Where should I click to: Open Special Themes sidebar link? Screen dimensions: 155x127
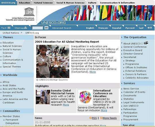12,67
